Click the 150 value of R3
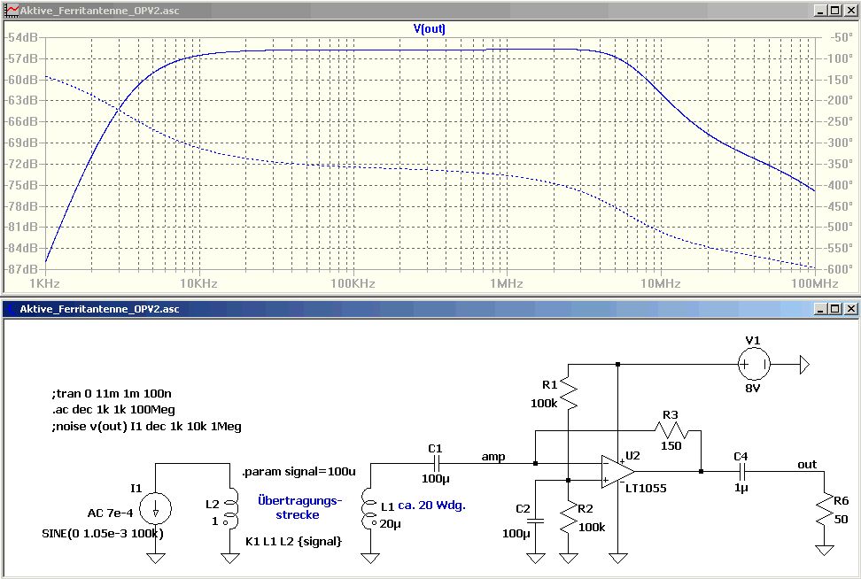Image resolution: width=861 pixels, height=579 pixels. tap(671, 445)
